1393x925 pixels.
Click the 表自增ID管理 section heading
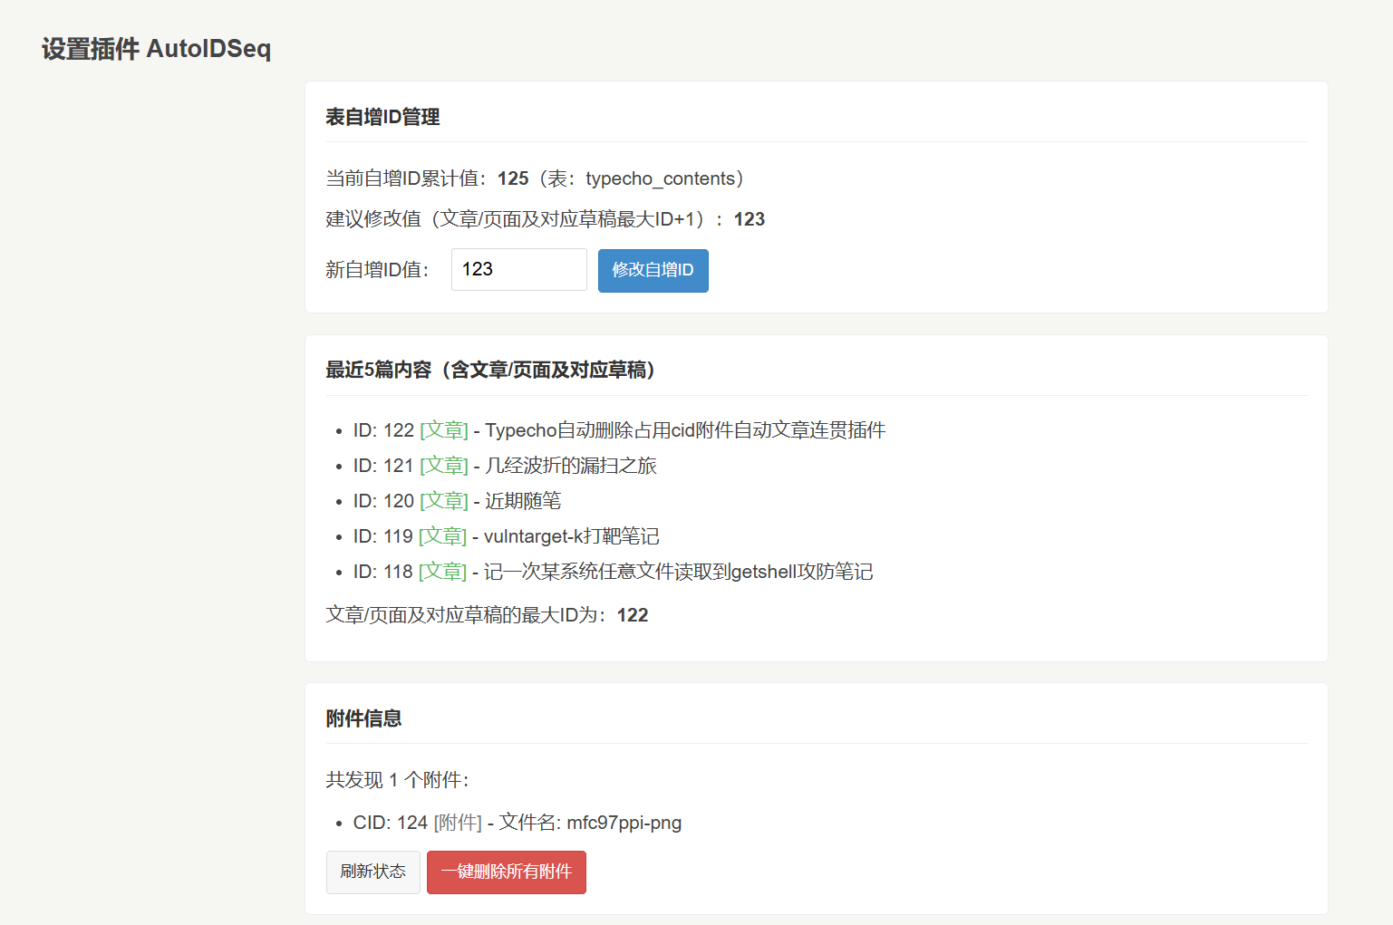(x=382, y=117)
